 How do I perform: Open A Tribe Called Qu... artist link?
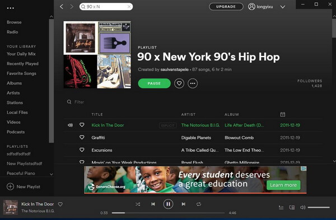coord(200,150)
